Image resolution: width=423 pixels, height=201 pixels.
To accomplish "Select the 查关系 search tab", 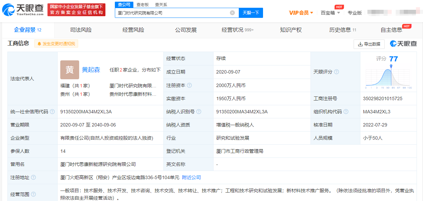I will (161, 5).
